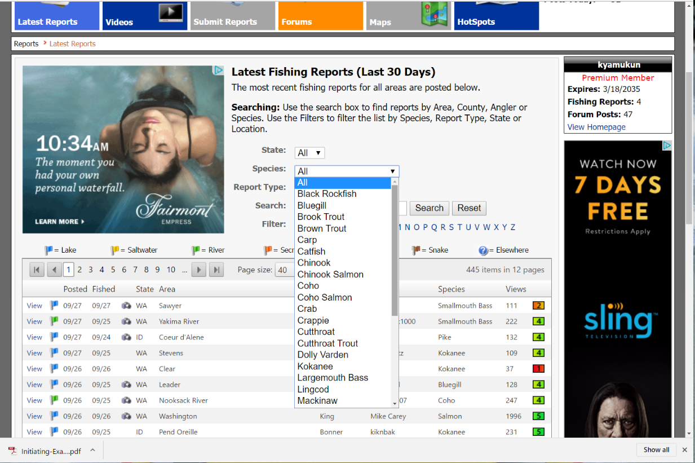Open the State dropdown
Screen dimensions: 695x463
pos(309,153)
